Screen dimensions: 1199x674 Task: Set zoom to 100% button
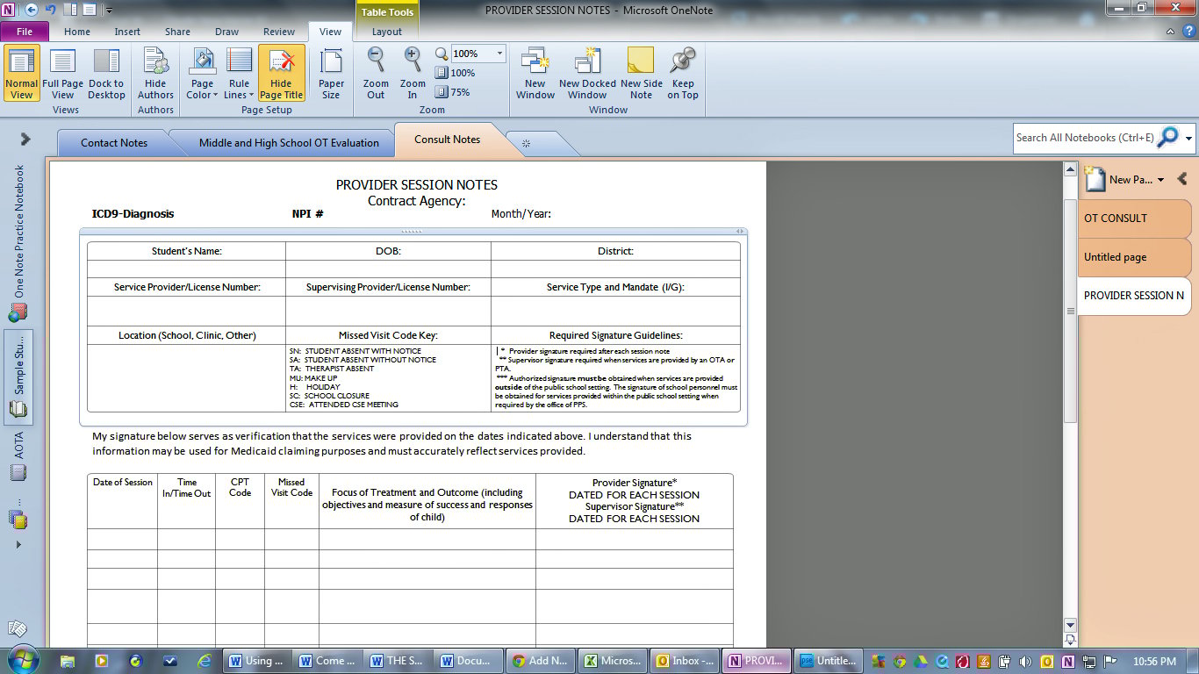click(x=456, y=73)
